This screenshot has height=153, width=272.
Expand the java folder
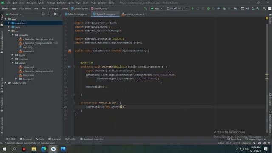click(9, 27)
